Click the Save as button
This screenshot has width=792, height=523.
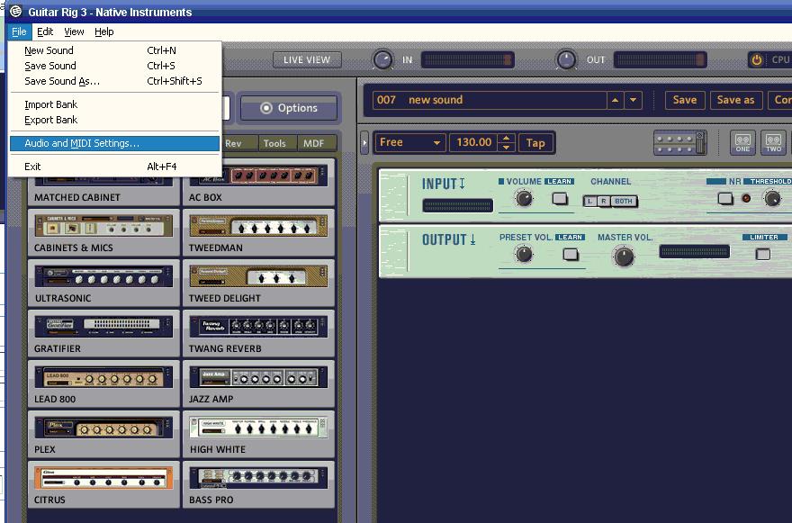[735, 100]
